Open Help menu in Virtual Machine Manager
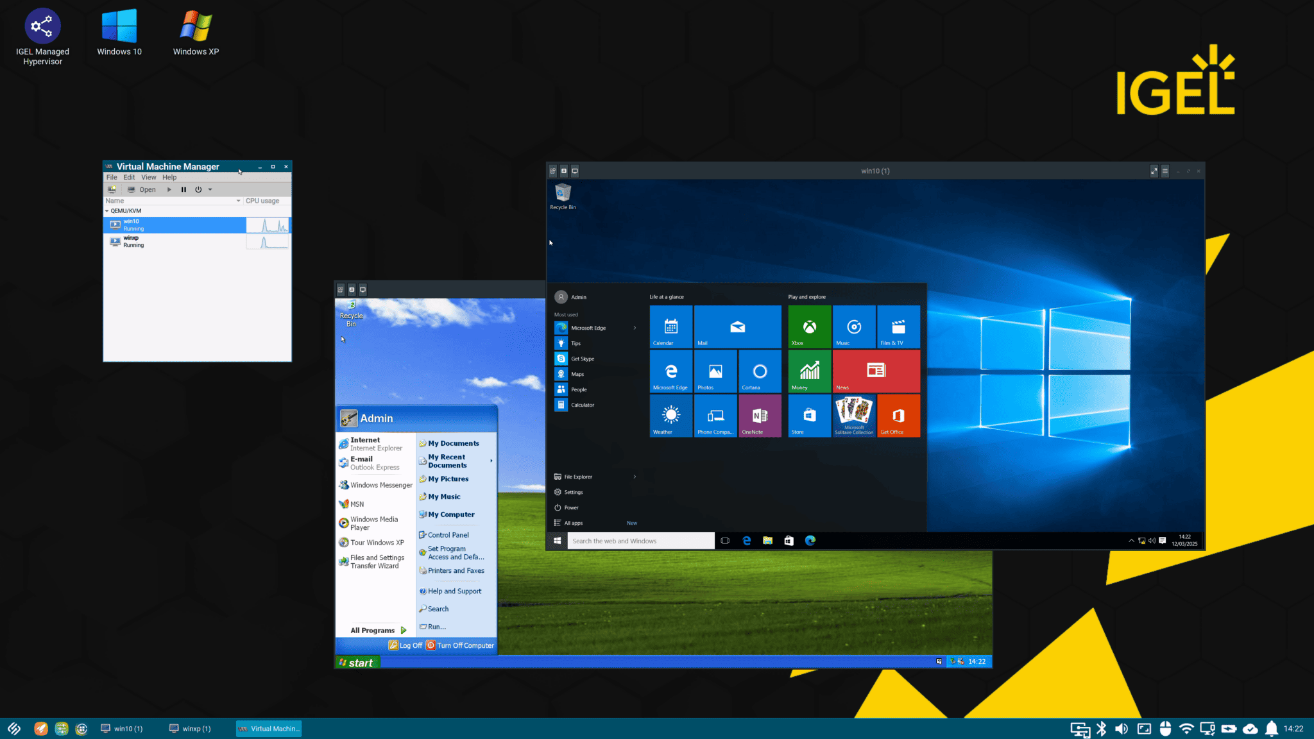 (x=169, y=178)
